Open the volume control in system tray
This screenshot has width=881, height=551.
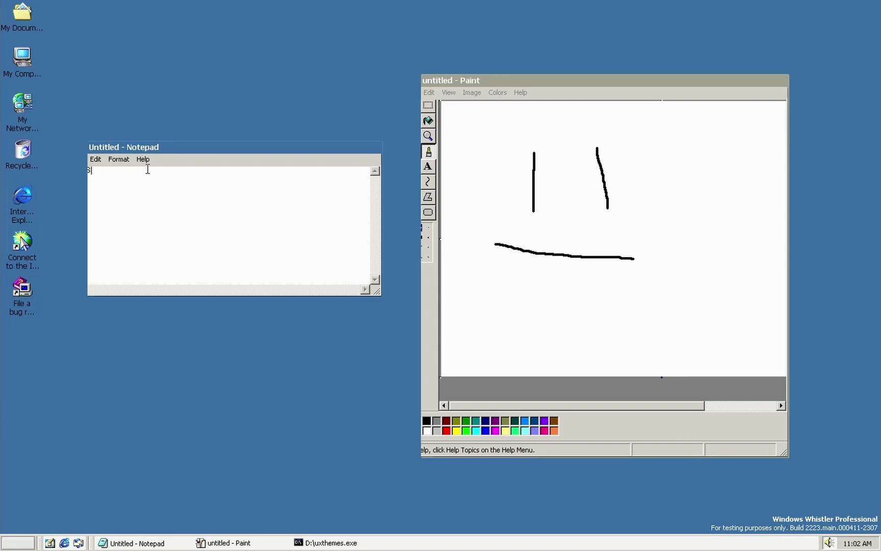coord(828,543)
